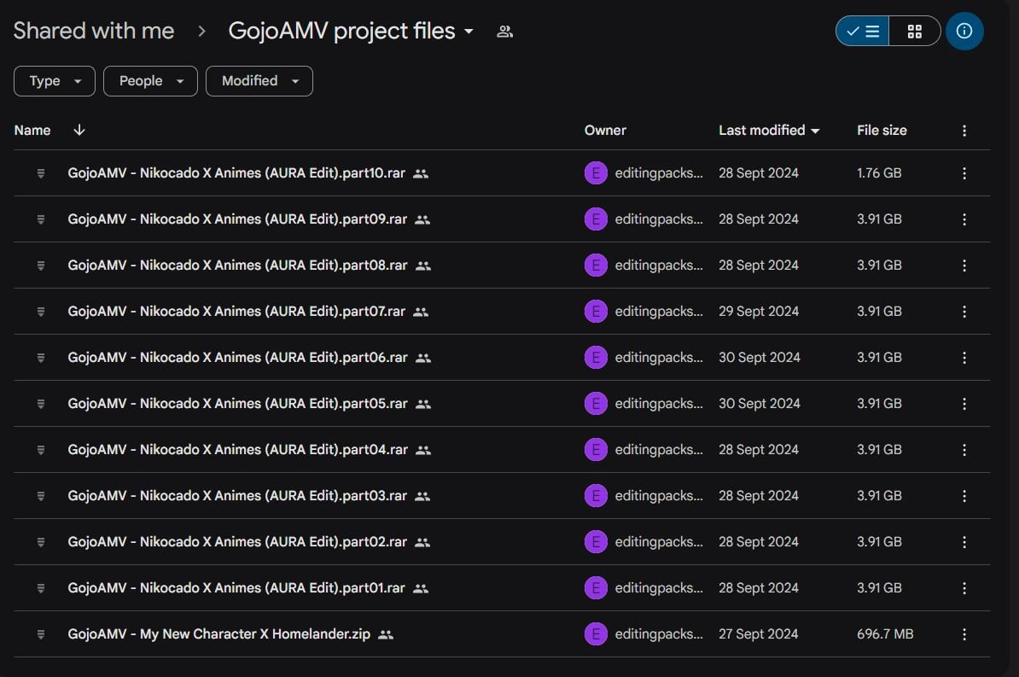Screen dimensions: 1019x677
Task: Open more actions for the Homelander.zip row
Action: tap(964, 634)
